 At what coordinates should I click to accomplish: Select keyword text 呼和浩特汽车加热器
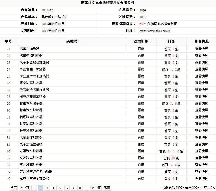coord(34,90)
